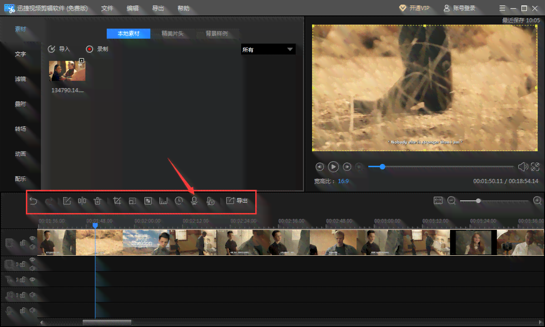545x327 pixels.
Task: Select the Crop tool
Action: [x=117, y=201]
